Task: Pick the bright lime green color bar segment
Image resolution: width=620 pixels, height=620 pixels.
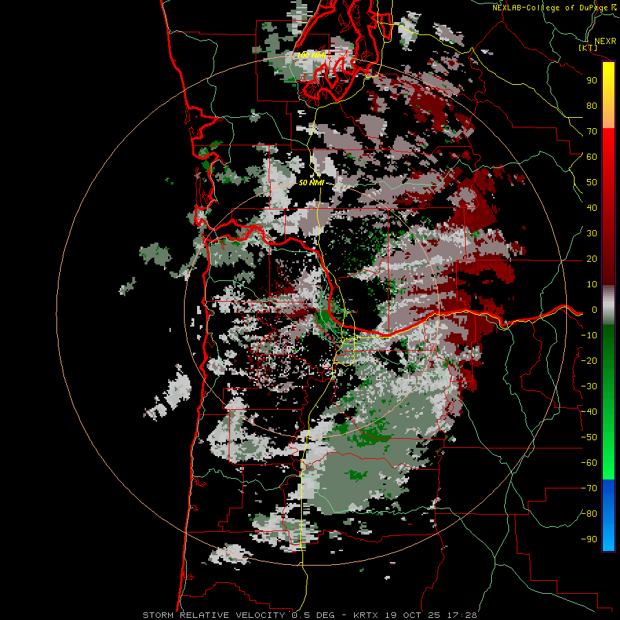Action: (x=608, y=463)
